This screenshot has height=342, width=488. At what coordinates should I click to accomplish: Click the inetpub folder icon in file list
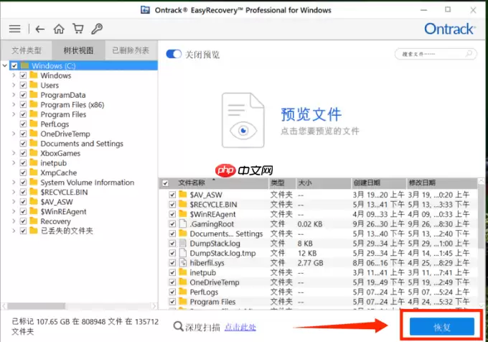click(x=183, y=272)
